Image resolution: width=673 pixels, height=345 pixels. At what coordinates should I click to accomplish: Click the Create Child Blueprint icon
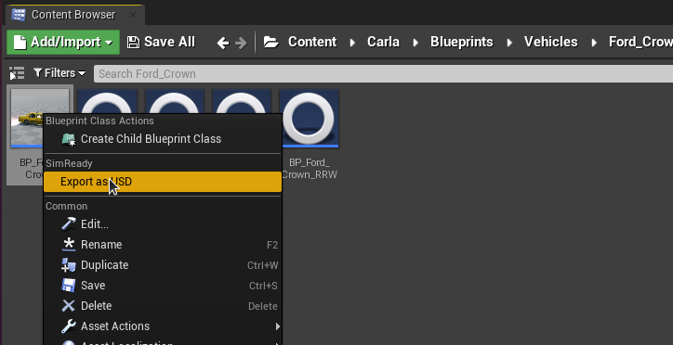pos(69,139)
